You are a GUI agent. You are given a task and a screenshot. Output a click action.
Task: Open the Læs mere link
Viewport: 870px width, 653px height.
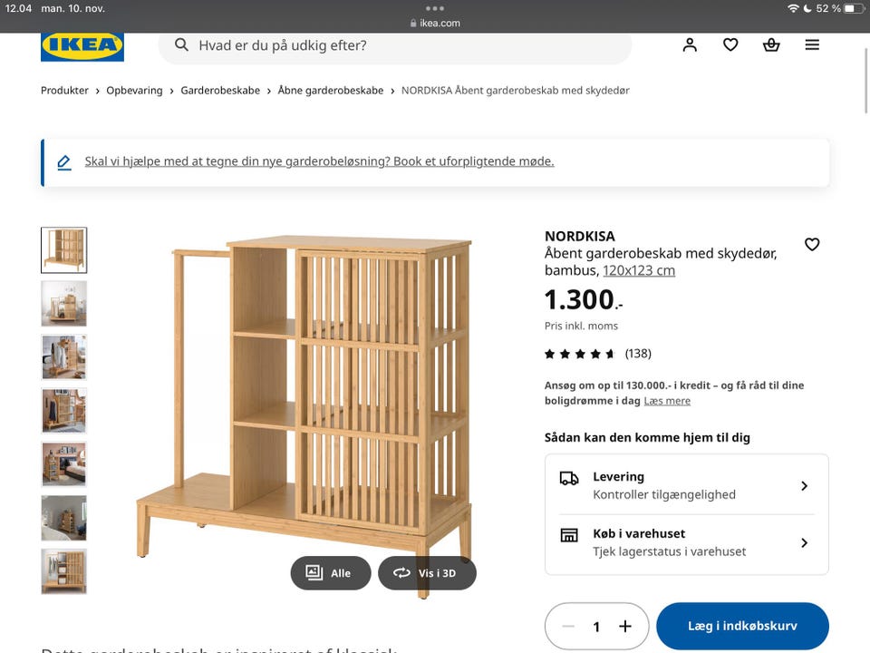tap(667, 401)
